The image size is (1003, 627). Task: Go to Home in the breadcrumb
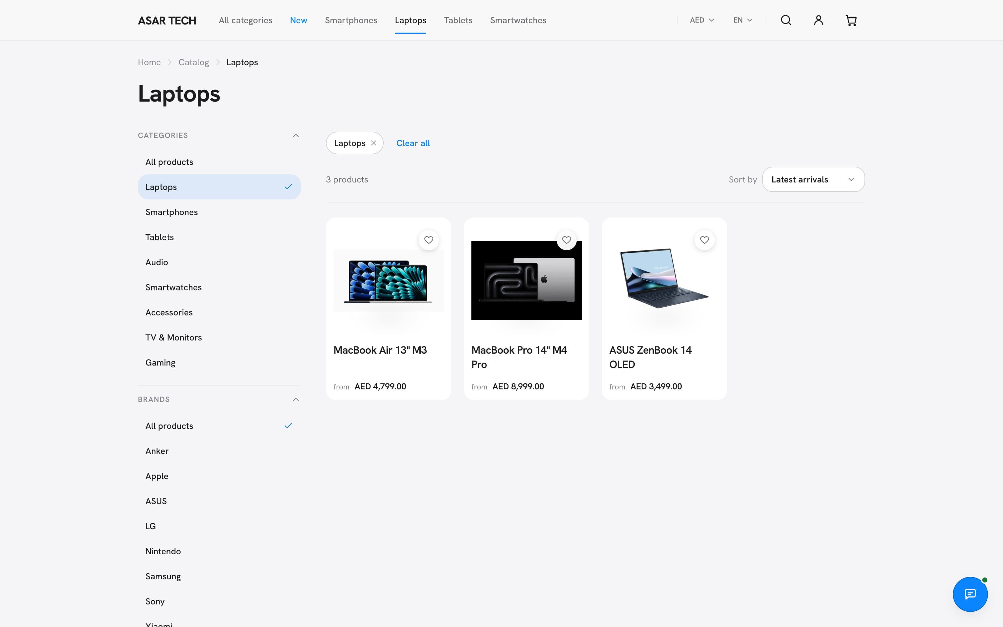pyautogui.click(x=149, y=62)
